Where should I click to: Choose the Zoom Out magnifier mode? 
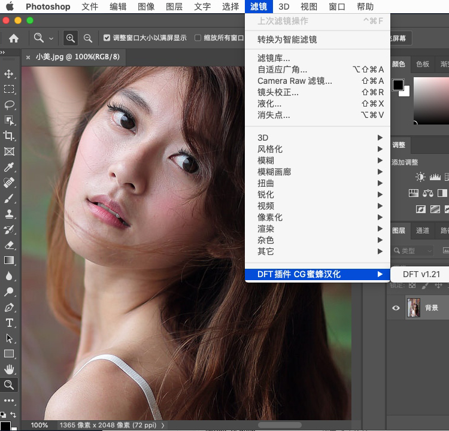[88, 38]
